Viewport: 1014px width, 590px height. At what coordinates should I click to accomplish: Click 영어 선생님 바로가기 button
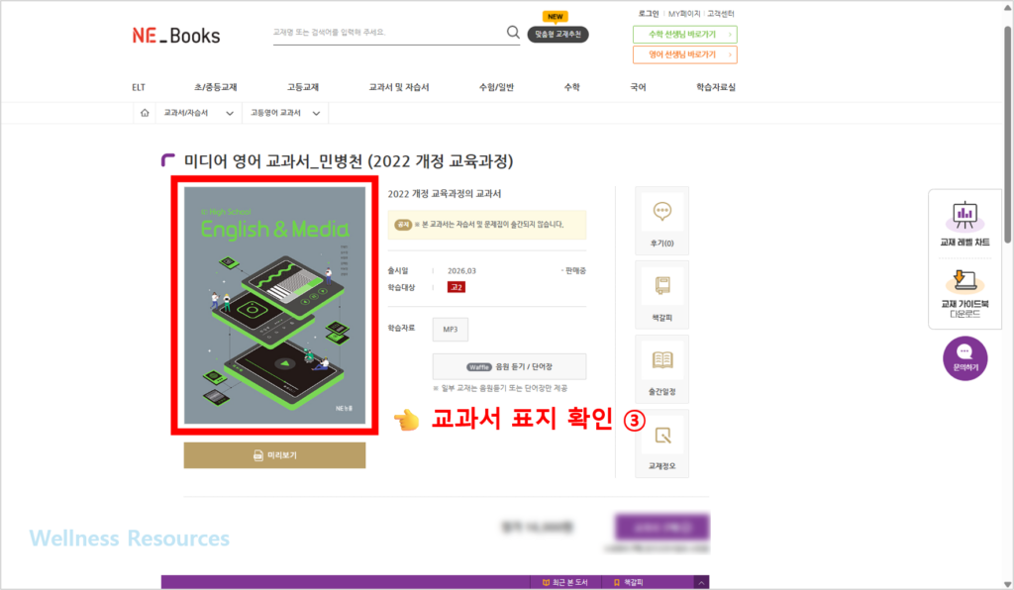(x=685, y=54)
